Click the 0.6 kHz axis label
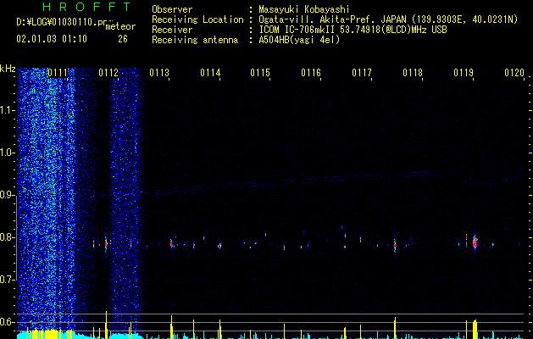This screenshot has height=339, width=533. tap(7, 322)
